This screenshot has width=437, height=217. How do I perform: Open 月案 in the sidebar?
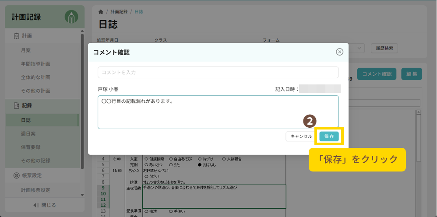tap(26, 50)
